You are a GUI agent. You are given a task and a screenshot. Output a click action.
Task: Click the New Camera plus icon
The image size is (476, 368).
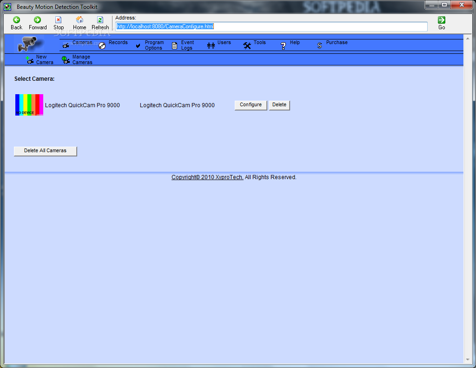tap(30, 60)
